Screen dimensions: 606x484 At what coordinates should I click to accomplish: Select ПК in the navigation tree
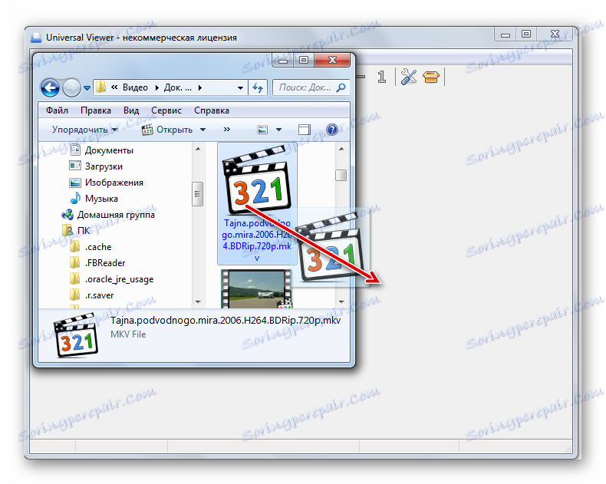click(x=84, y=231)
